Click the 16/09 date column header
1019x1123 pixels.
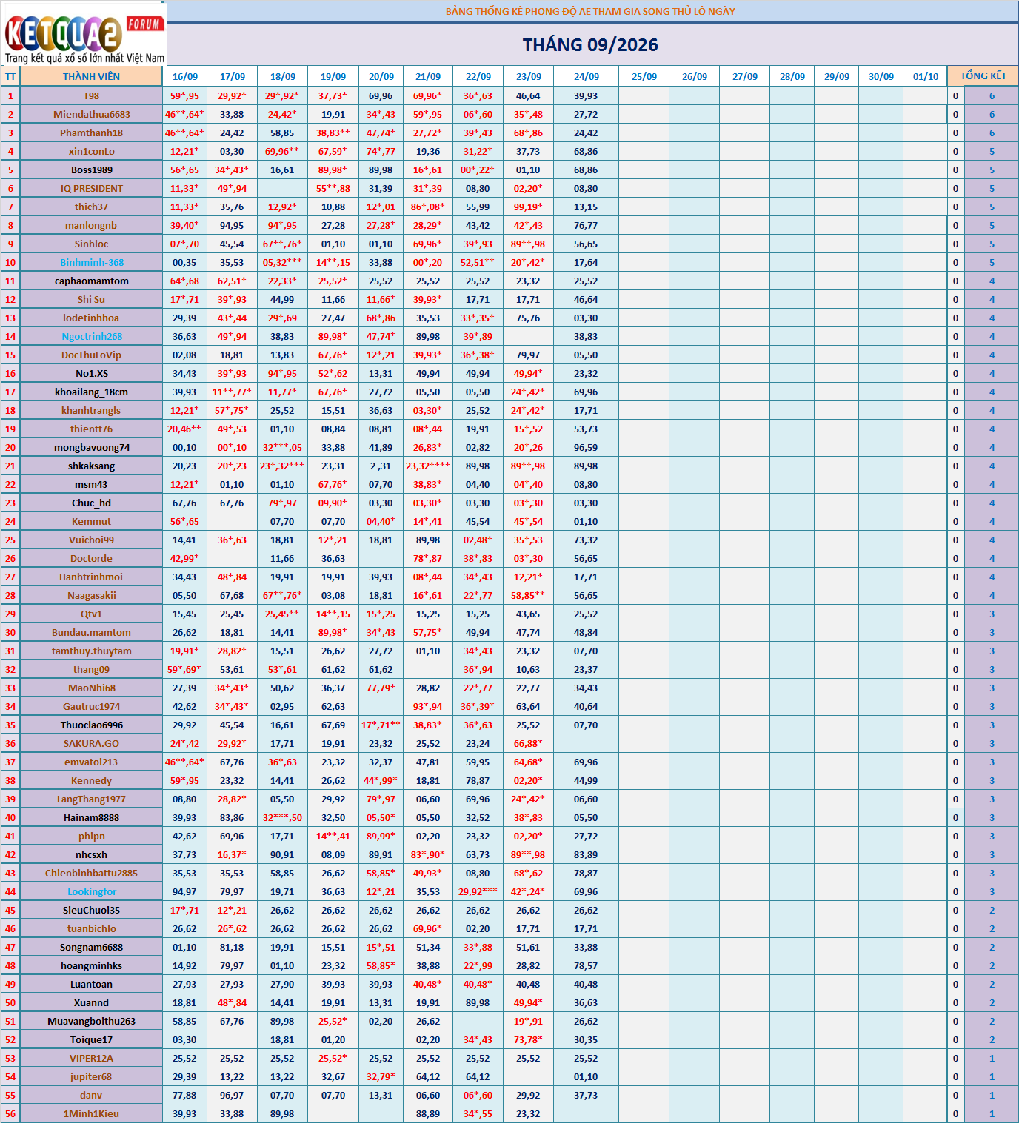[184, 76]
